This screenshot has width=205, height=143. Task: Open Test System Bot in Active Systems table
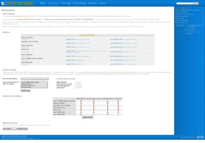coord(27,38)
